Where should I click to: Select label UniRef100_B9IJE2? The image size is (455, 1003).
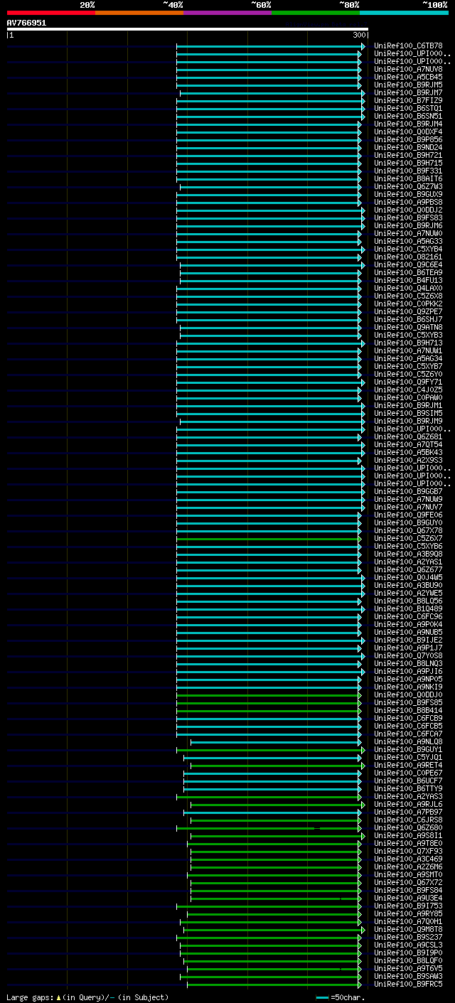[408, 640]
